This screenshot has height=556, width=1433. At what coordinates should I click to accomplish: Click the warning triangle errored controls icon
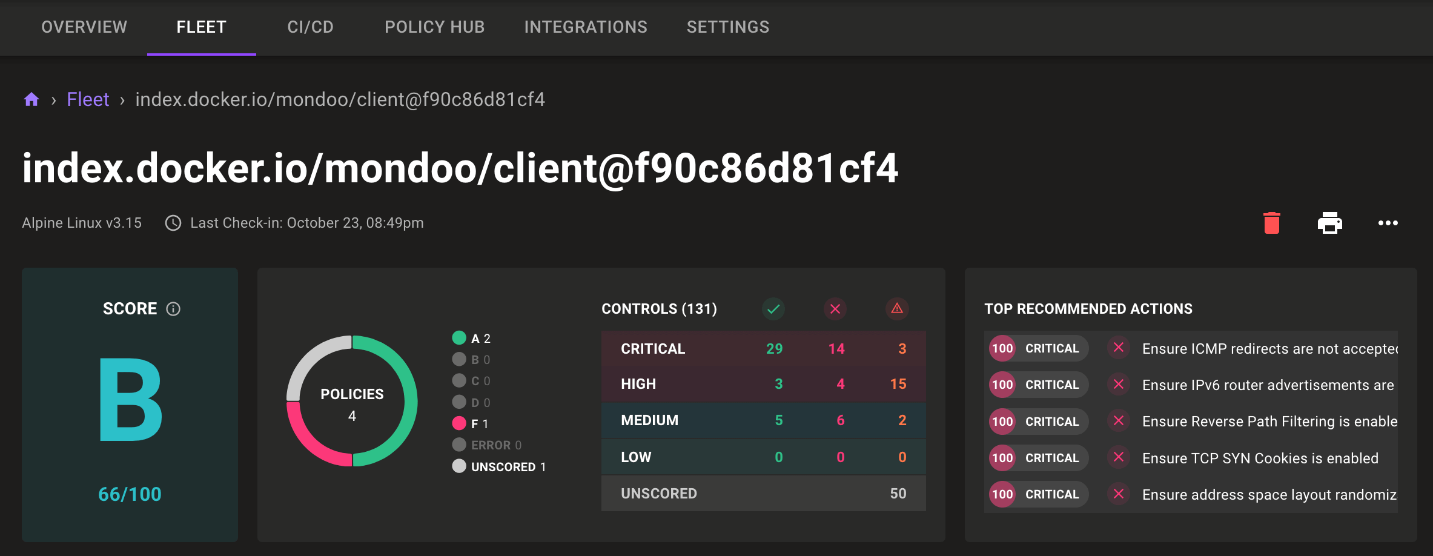897,309
